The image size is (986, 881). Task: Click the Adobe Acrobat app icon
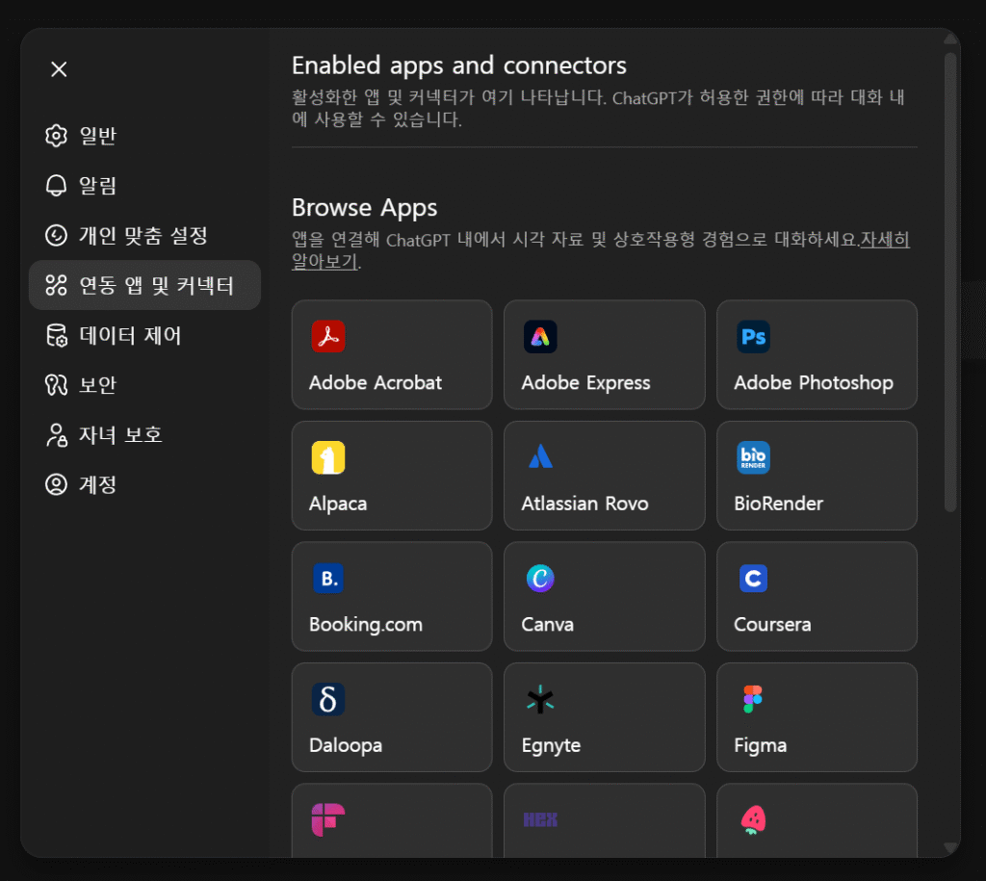pos(328,336)
